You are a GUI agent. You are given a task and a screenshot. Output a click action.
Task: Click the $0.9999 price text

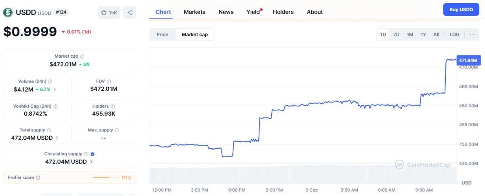point(30,32)
